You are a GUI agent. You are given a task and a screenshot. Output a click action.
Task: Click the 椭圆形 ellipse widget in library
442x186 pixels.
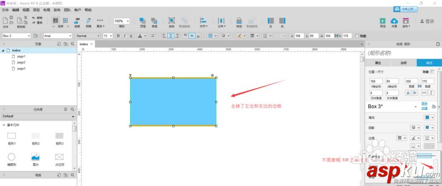click(x=11, y=157)
